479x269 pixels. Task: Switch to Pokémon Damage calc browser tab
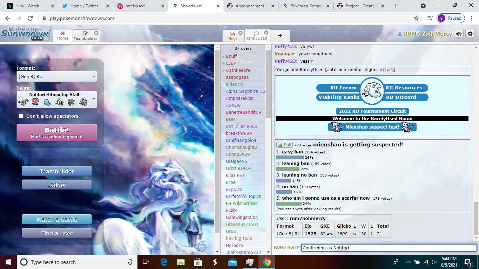pyautogui.click(x=305, y=6)
